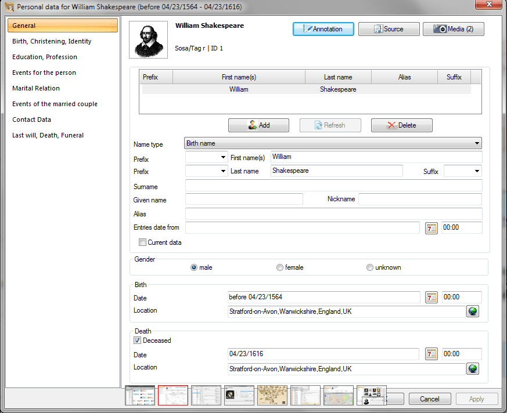Open the calendar picker for the birth date
The height and width of the screenshot is (413, 507).
[431, 297]
